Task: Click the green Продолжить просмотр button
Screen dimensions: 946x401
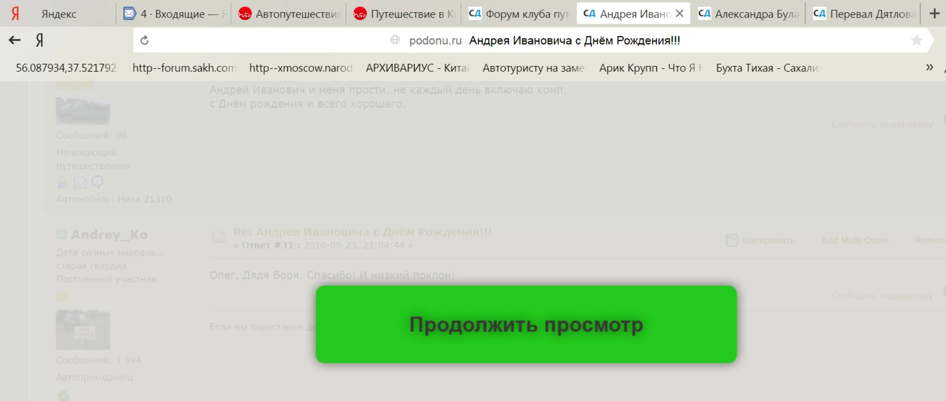Action: (x=526, y=324)
